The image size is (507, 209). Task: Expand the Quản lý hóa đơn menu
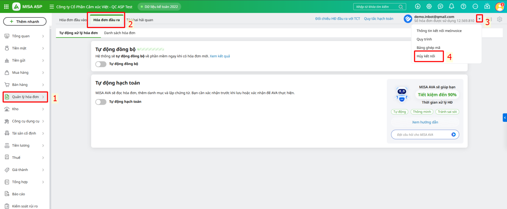25,97
